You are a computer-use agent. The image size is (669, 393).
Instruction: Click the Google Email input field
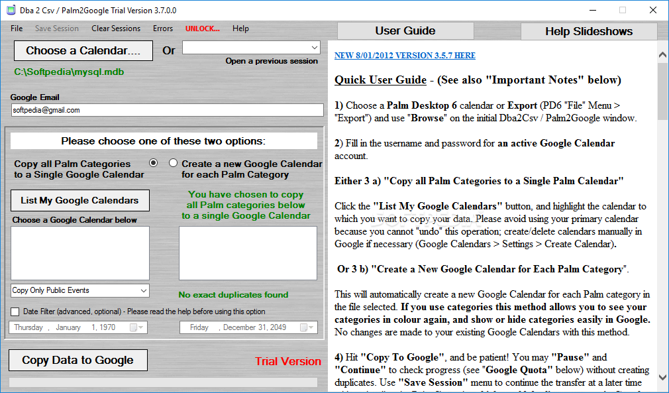[167, 110]
